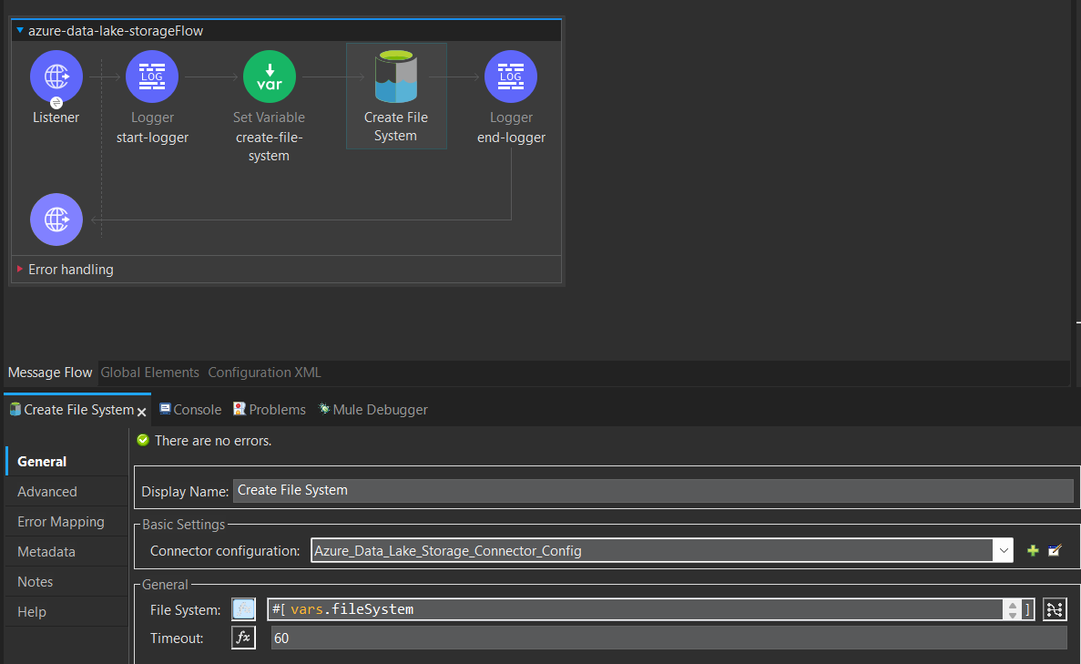Collapse the azure-data-lake-storageFlow
The width and height of the screenshot is (1081, 664).
[x=23, y=30]
